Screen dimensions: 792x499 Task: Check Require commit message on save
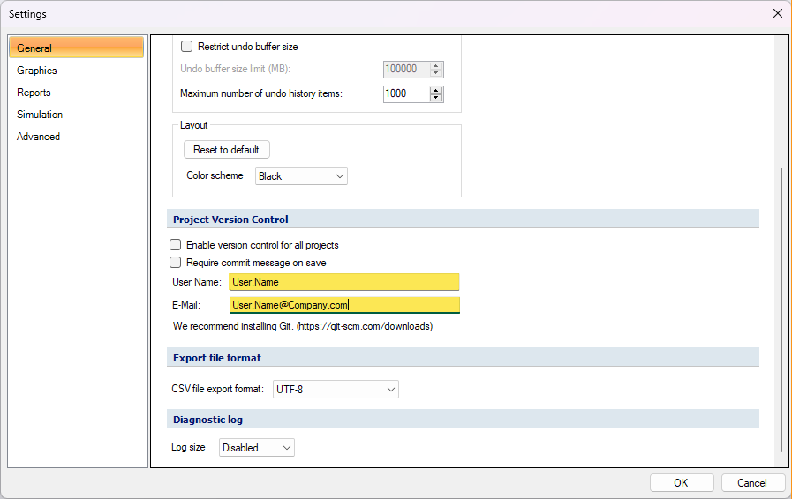click(176, 263)
